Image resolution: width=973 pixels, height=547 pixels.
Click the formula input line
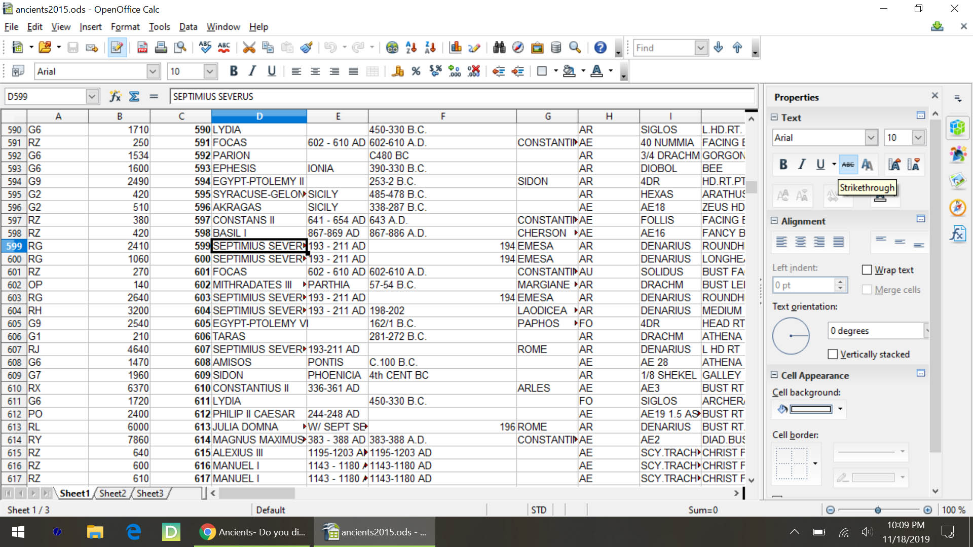462,96
